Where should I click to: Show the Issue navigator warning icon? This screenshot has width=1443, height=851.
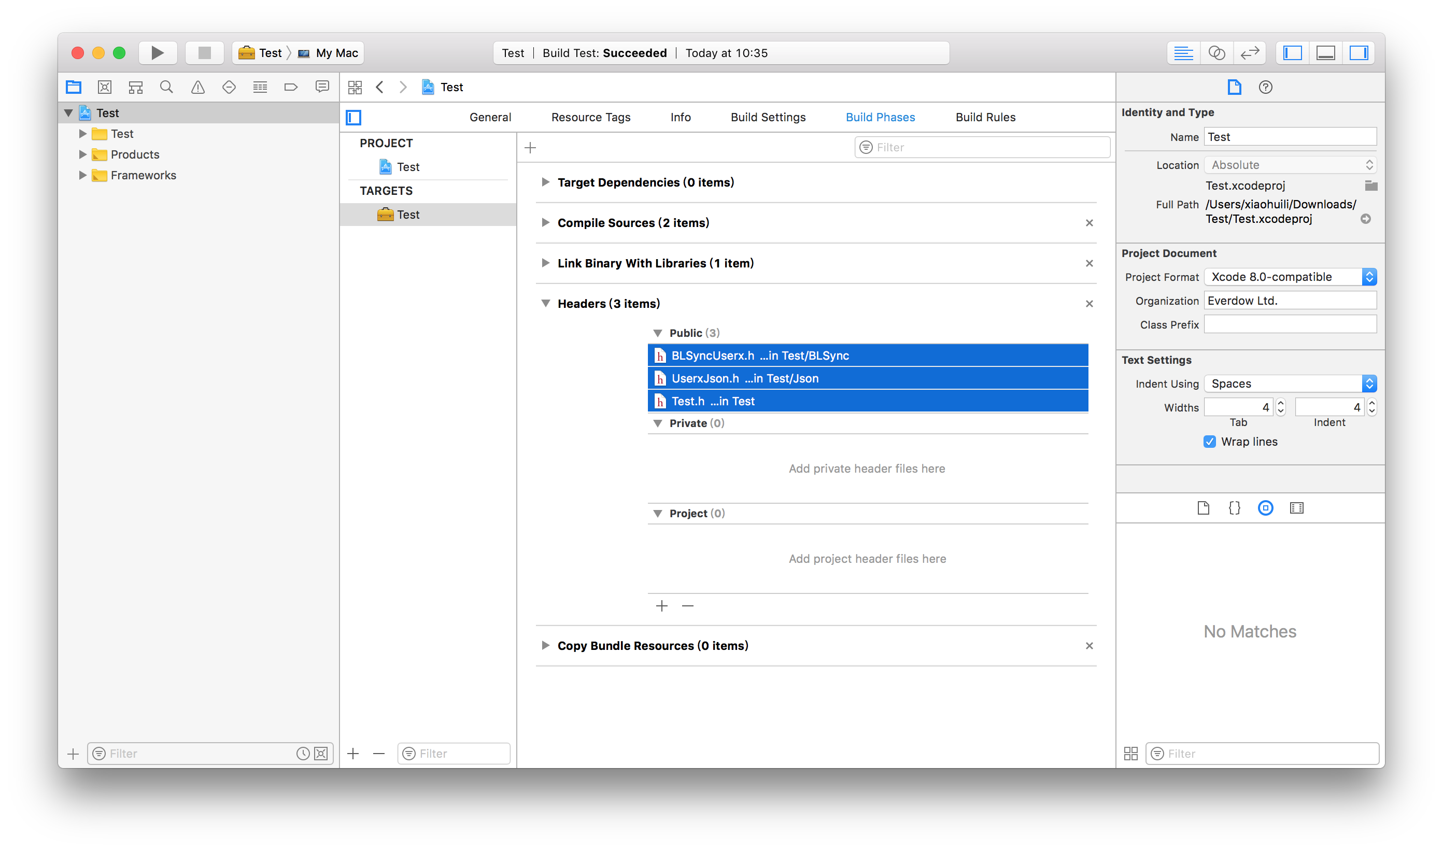click(198, 87)
